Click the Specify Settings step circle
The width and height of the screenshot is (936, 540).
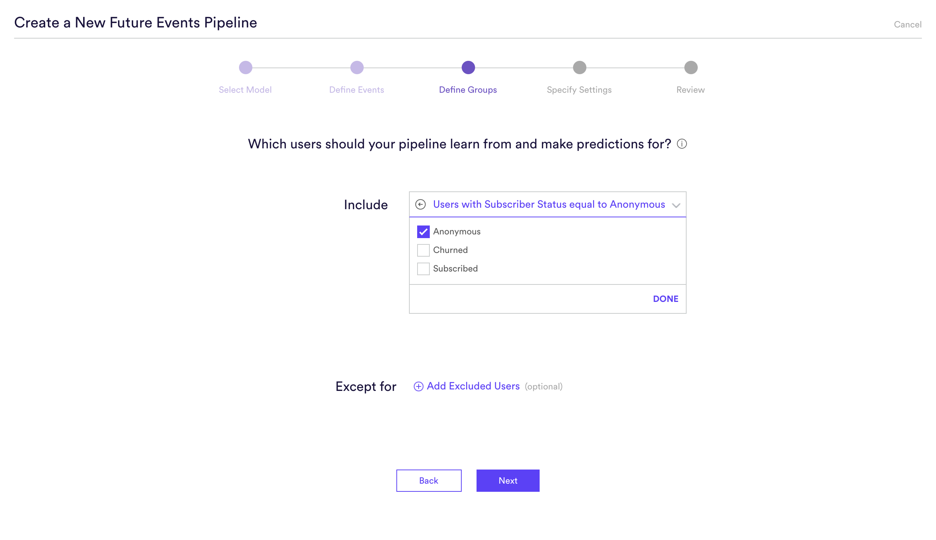tap(579, 67)
